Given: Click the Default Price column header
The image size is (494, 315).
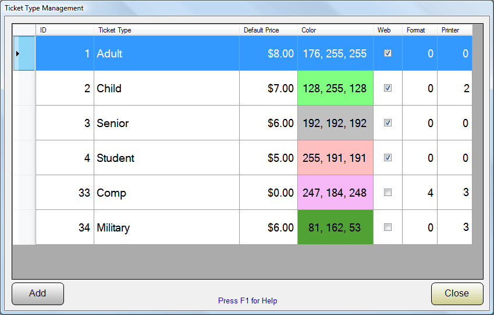Looking at the screenshot, I should [268, 30].
